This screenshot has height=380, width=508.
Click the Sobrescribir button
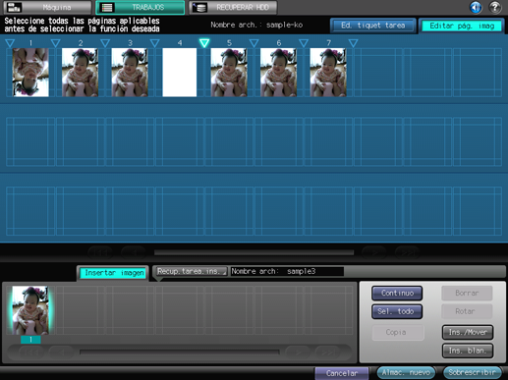click(472, 372)
